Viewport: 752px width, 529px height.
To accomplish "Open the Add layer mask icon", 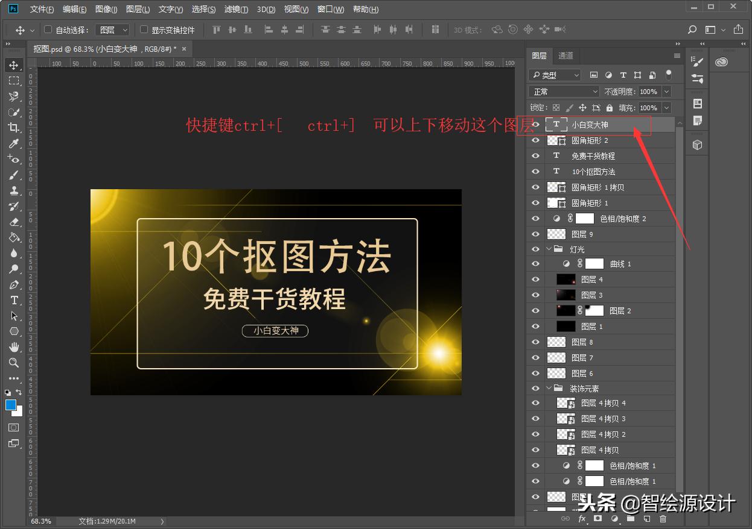I will click(597, 519).
